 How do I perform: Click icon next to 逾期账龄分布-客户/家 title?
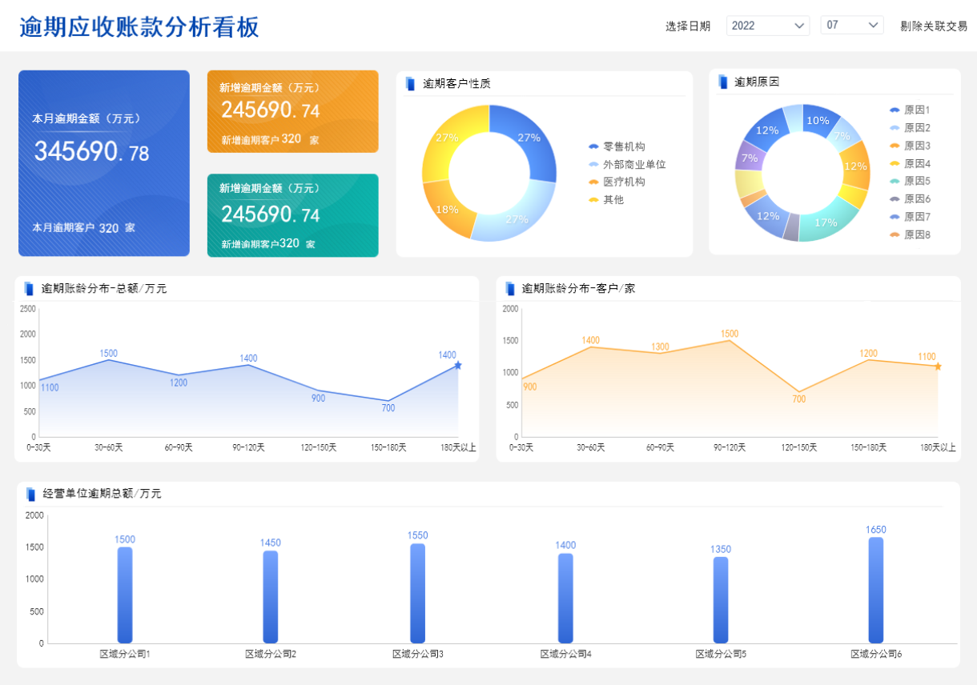tap(510, 288)
